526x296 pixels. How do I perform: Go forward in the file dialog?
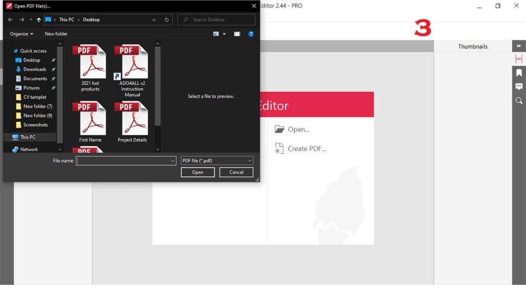pos(22,20)
